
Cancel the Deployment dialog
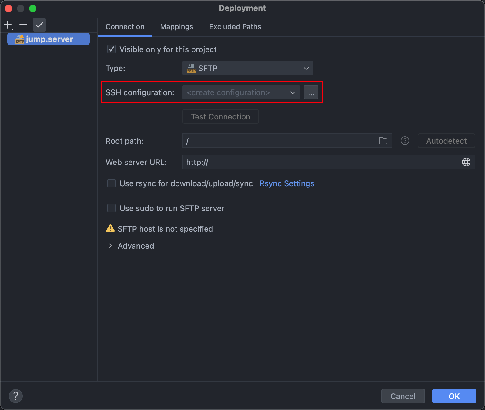click(x=403, y=396)
